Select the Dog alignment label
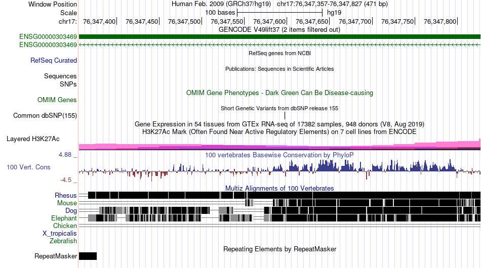The image size is (481, 268). click(x=71, y=210)
